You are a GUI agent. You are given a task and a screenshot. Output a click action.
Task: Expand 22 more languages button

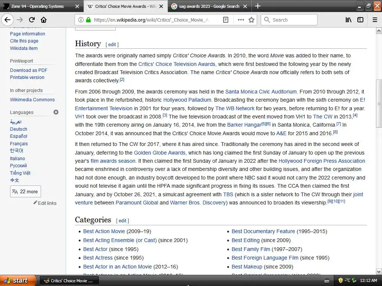(26, 191)
